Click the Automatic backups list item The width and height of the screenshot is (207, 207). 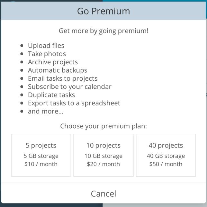[58, 70]
